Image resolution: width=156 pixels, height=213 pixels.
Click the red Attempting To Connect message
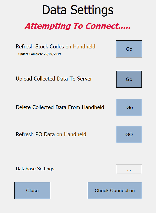(77, 26)
